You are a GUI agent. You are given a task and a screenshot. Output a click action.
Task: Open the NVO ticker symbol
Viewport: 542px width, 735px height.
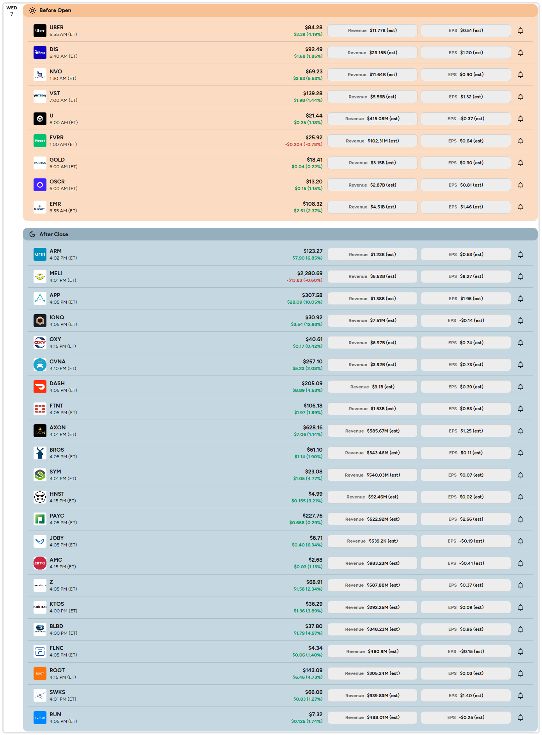(56, 71)
